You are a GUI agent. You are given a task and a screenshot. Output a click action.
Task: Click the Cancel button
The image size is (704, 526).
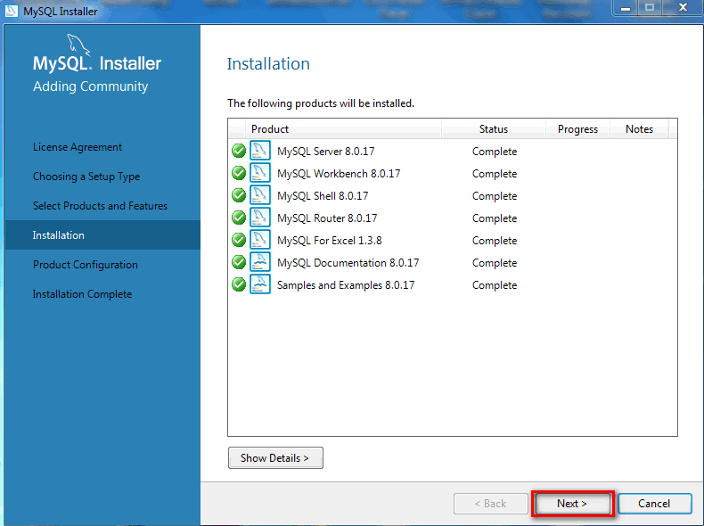[654, 504]
